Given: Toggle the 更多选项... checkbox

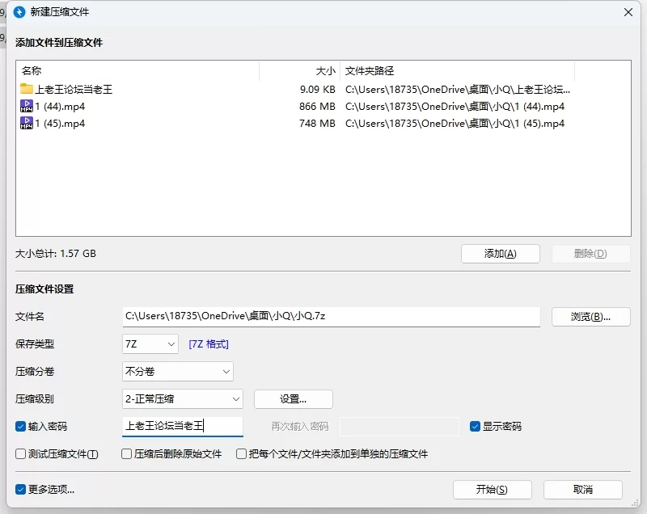Looking at the screenshot, I should 21,489.
